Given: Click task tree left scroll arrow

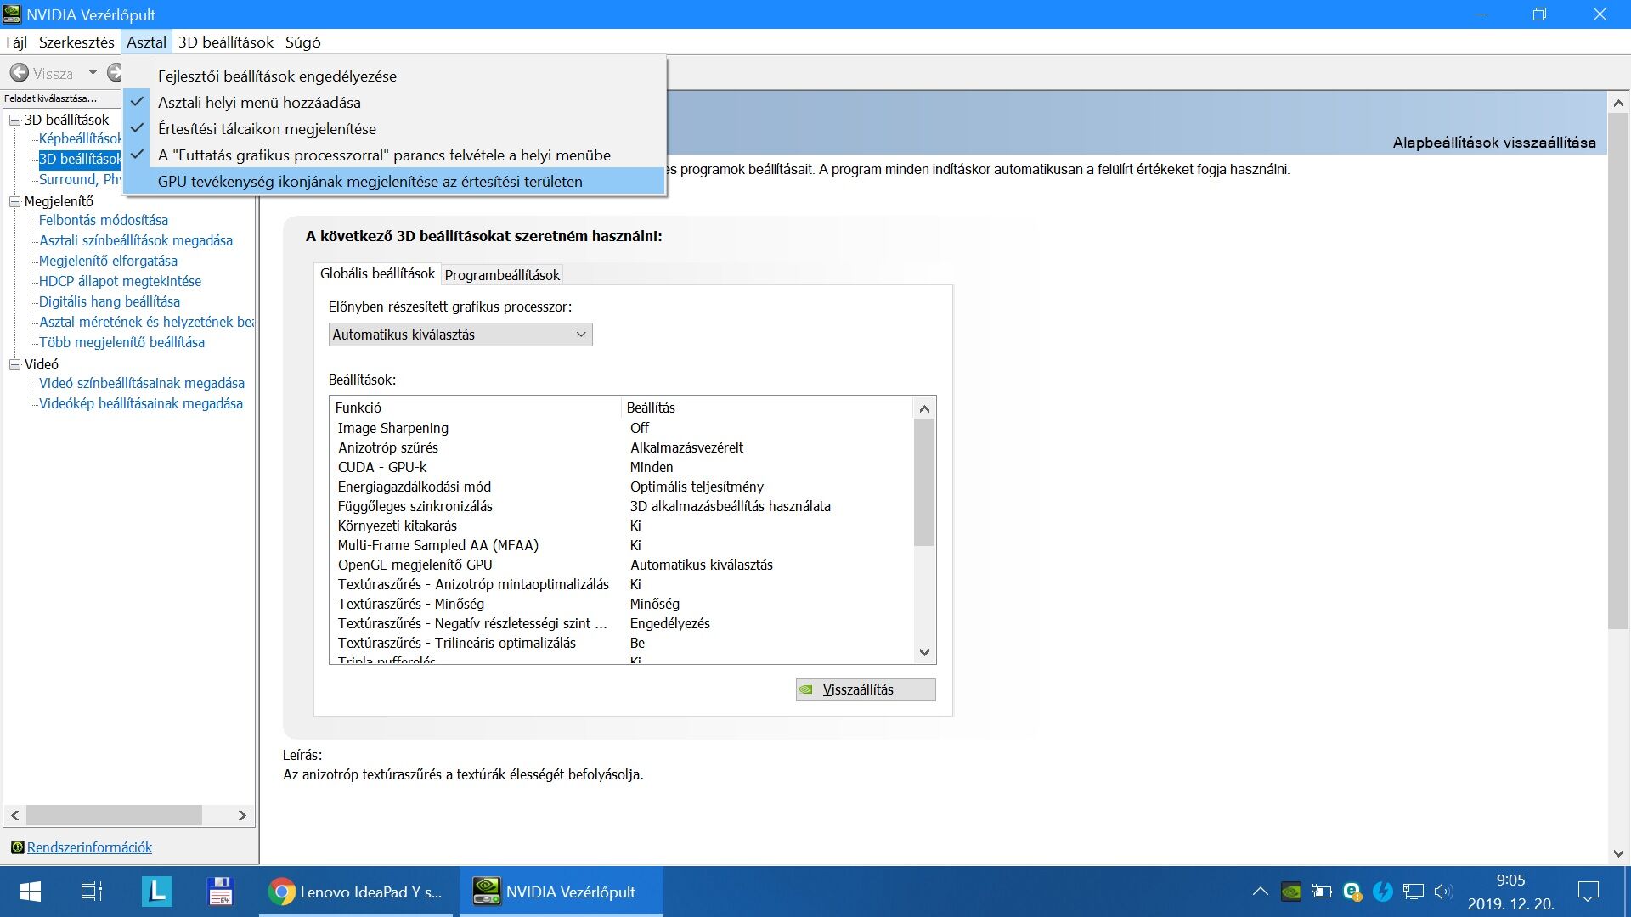Looking at the screenshot, I should tap(15, 815).
